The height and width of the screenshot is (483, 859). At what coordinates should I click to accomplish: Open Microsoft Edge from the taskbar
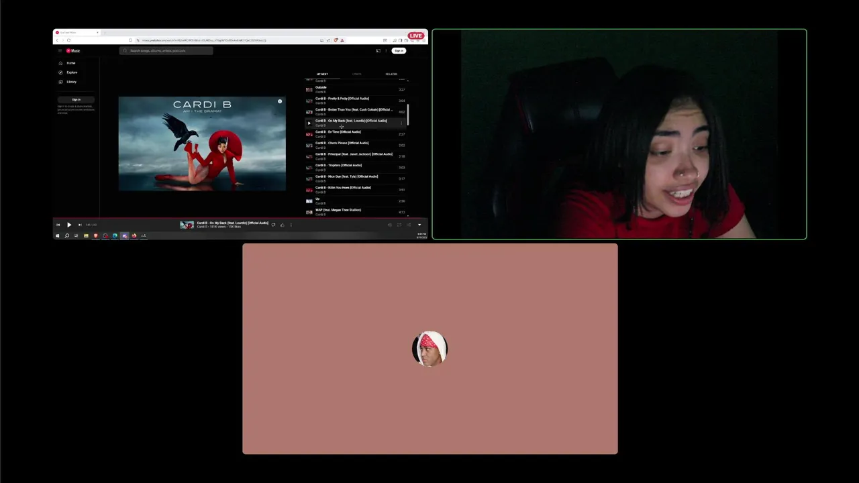click(115, 235)
